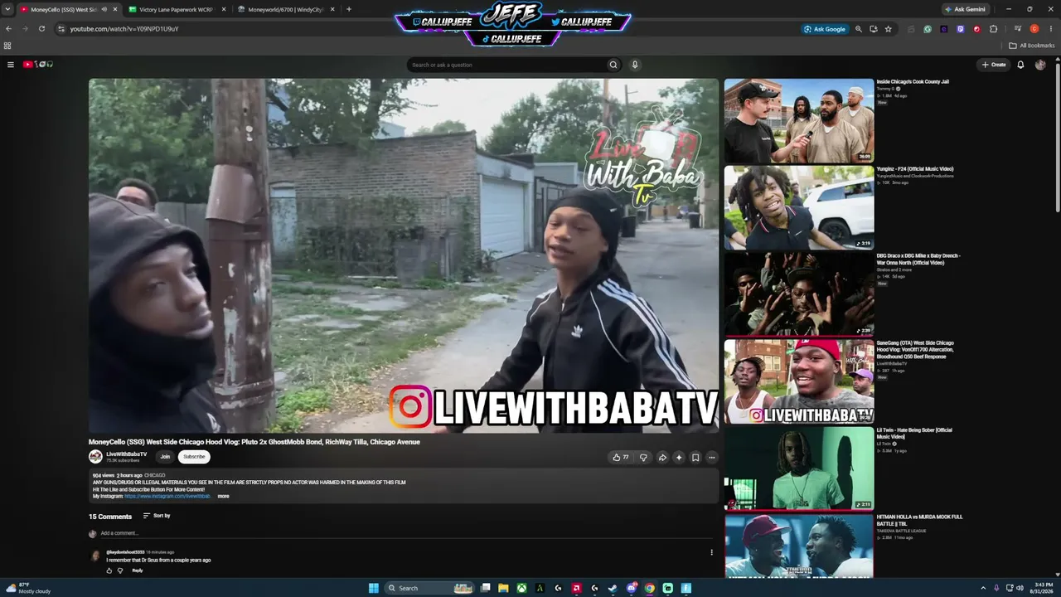Click the Ask Google lens button
Screen dimensions: 1061x597
[x=825, y=29]
